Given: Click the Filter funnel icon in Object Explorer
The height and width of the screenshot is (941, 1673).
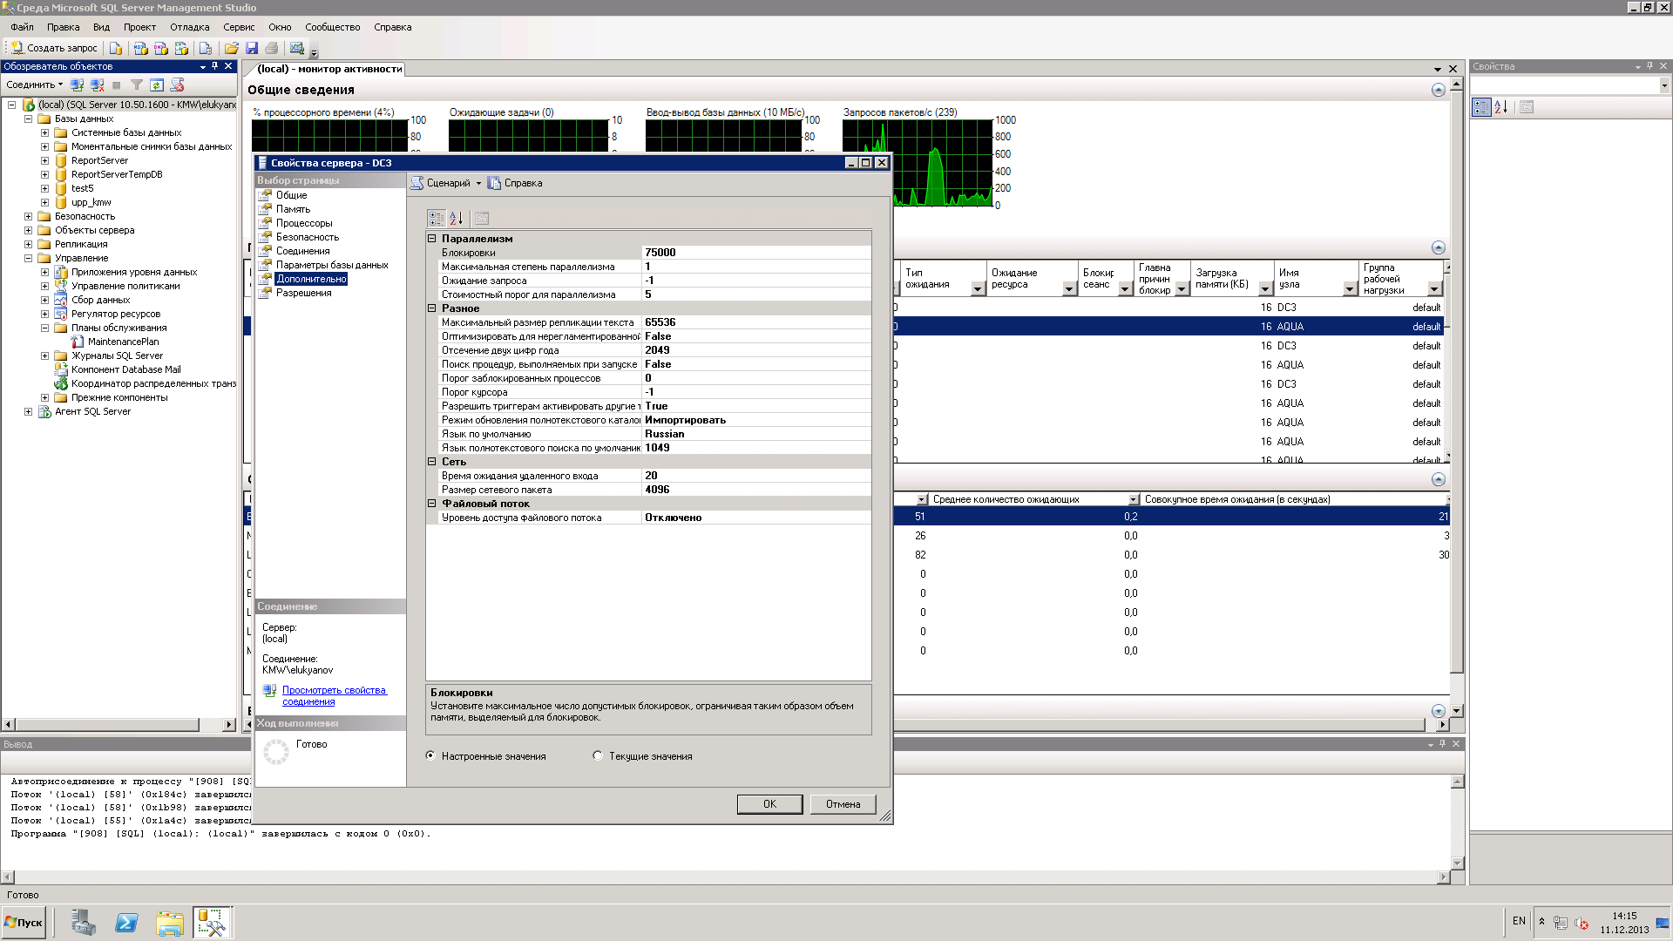Looking at the screenshot, I should click(x=137, y=85).
